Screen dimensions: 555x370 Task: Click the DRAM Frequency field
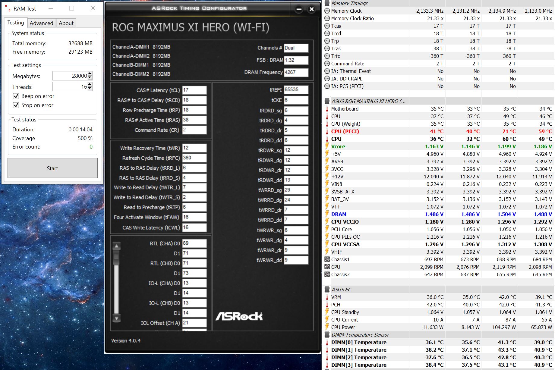[x=296, y=72]
